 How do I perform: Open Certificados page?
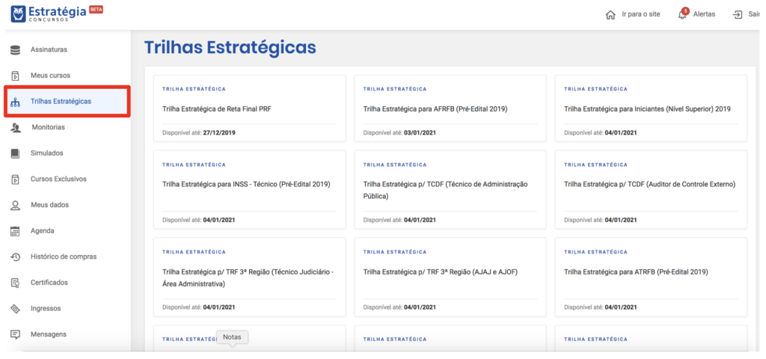click(x=49, y=282)
